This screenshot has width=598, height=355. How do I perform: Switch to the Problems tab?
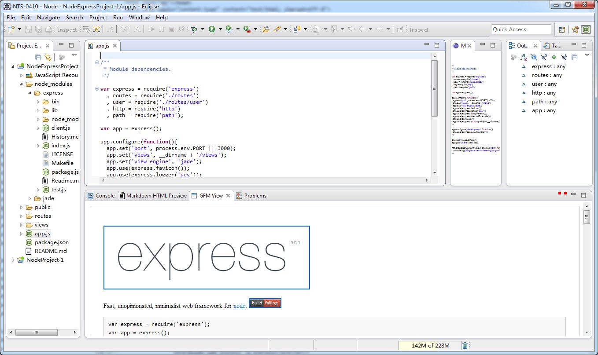click(255, 196)
